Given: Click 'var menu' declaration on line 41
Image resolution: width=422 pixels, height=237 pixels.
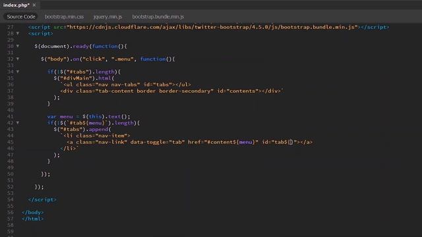Looking at the screenshot, I should pyautogui.click(x=60, y=117).
